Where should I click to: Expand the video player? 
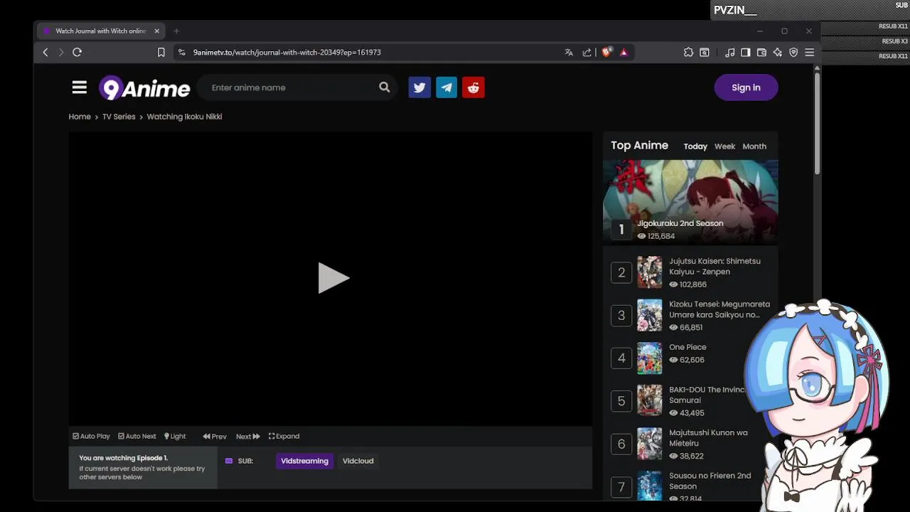(284, 437)
